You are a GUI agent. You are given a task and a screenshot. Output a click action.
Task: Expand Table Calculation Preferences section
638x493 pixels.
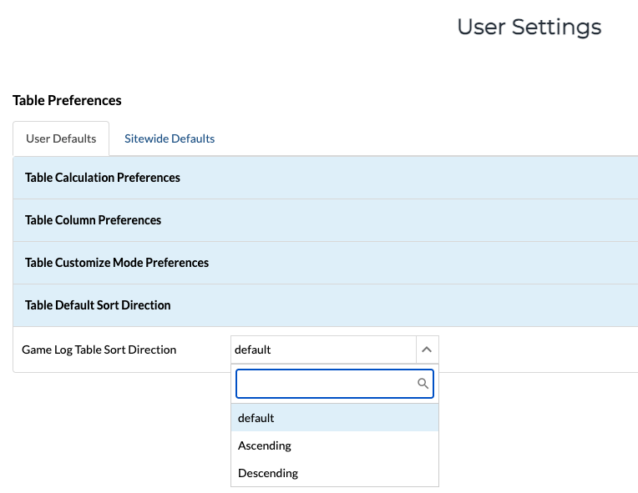point(103,178)
